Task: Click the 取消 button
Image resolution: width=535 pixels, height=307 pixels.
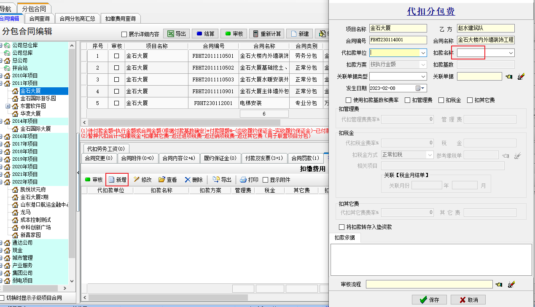Action: point(468,300)
